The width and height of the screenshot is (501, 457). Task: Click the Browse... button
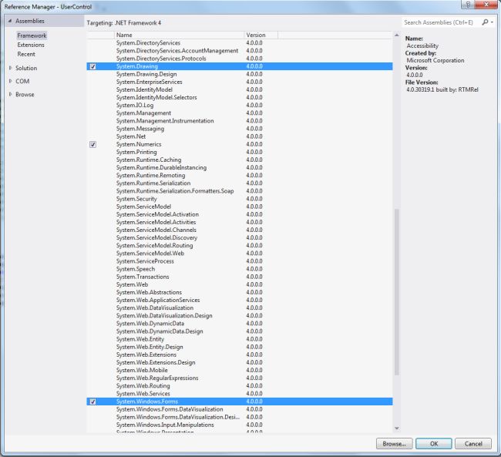point(395,444)
